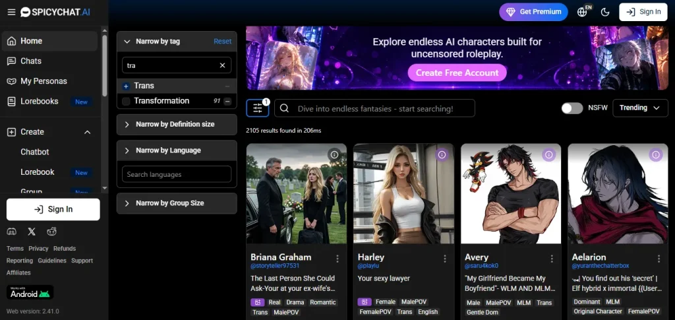Open Lorebooks in the sidebar
Screen dimensions: 675x320
point(50,101)
